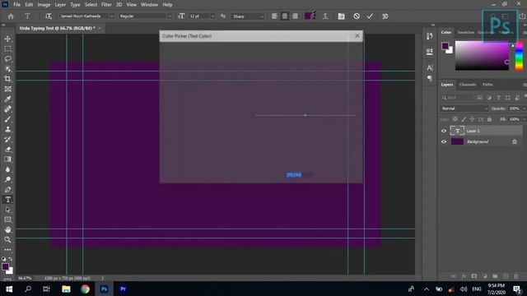Screen dimensions: 527x296
Task: Toggle filter for type layers
Action: [x=498, y=98]
